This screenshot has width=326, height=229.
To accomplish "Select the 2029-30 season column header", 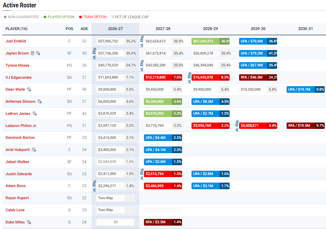I will (258, 29).
